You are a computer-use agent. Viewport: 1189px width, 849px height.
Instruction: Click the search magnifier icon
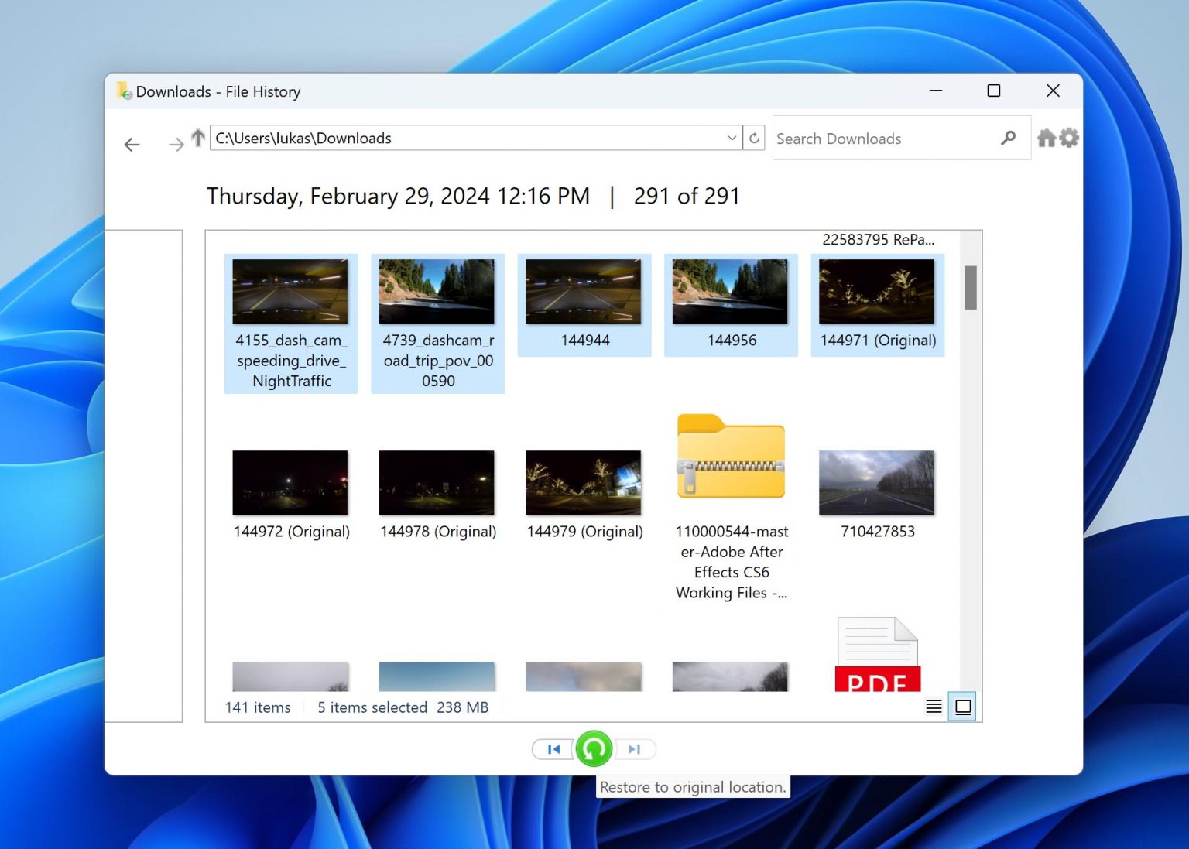1008,138
